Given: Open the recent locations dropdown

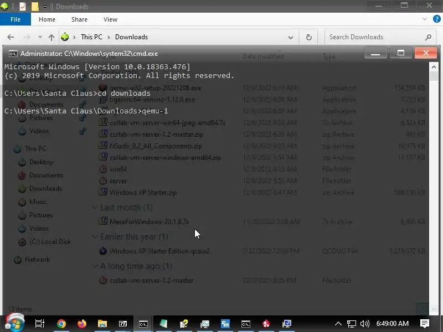Looking at the screenshot, I should 40,37.
